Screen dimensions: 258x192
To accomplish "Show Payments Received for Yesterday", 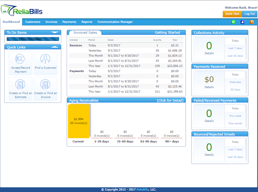I will (x=235, y=82).
